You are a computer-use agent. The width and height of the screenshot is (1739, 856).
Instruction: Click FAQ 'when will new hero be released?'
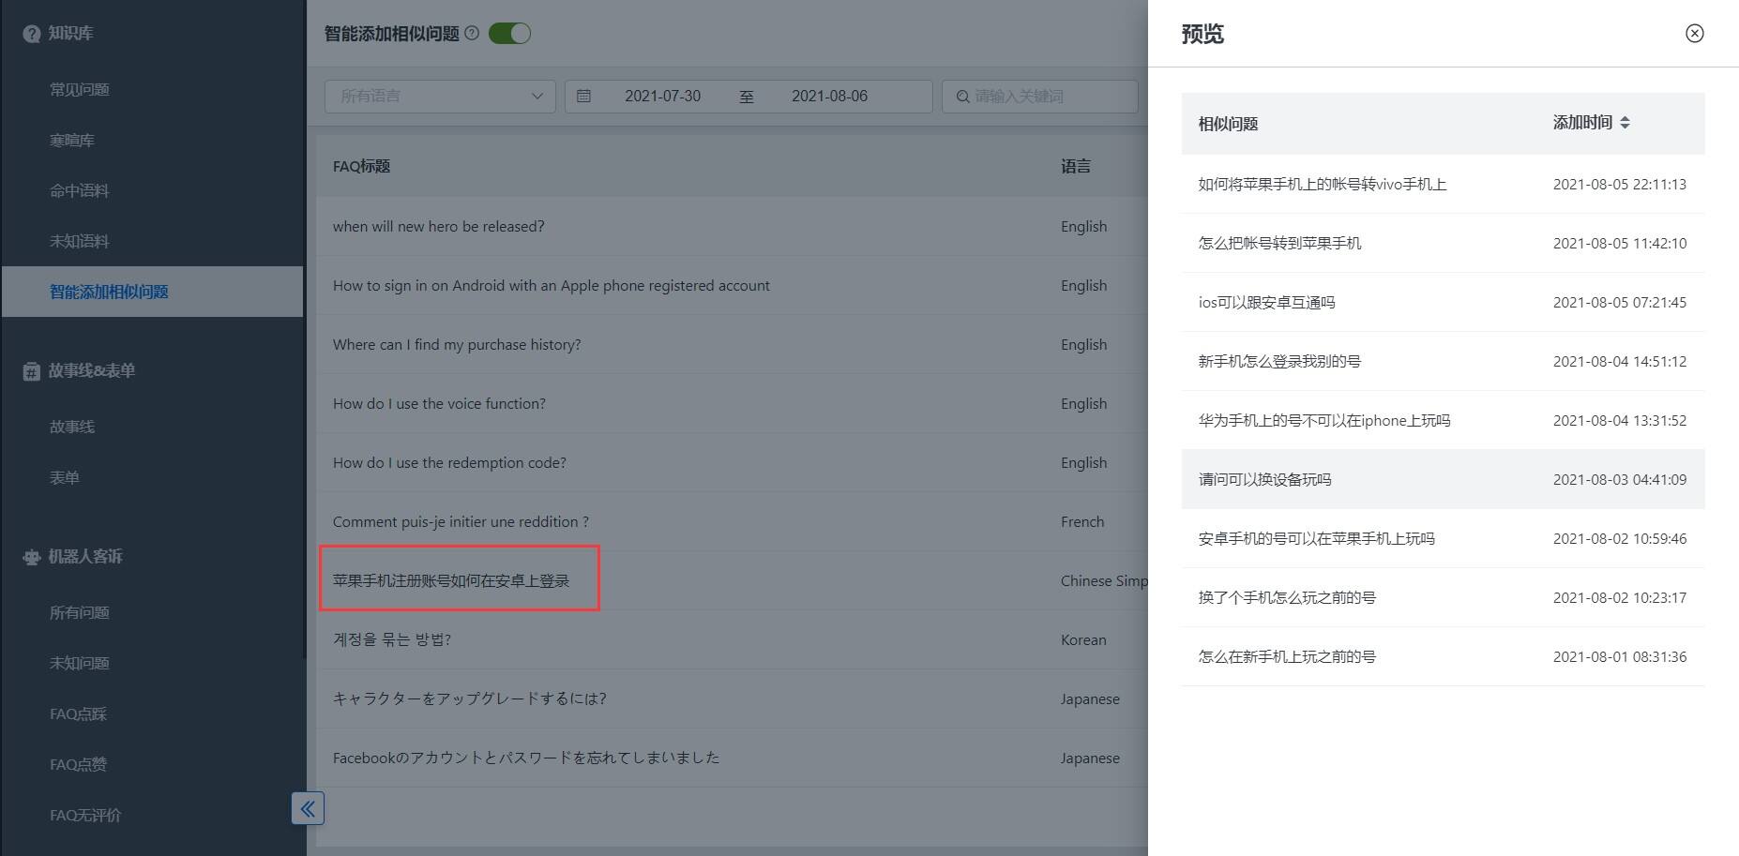(x=438, y=227)
